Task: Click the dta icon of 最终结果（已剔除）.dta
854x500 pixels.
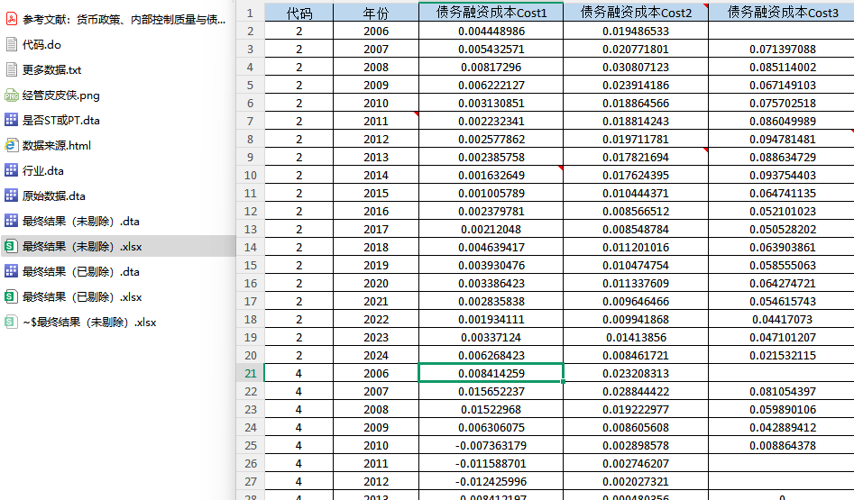Action: [12, 271]
